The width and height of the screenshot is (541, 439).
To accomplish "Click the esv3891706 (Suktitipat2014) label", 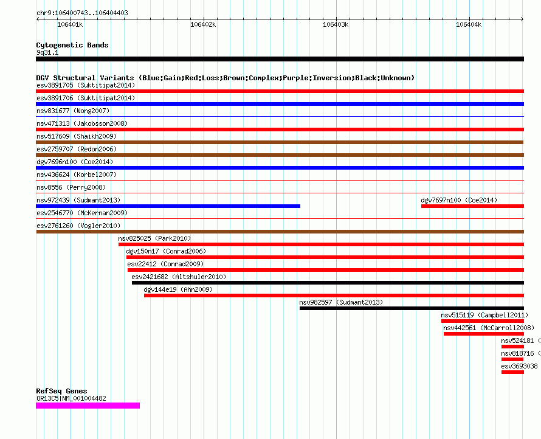I will tap(86, 98).
